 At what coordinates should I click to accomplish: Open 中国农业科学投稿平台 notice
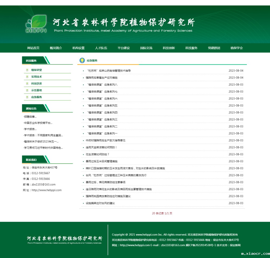point(38,123)
